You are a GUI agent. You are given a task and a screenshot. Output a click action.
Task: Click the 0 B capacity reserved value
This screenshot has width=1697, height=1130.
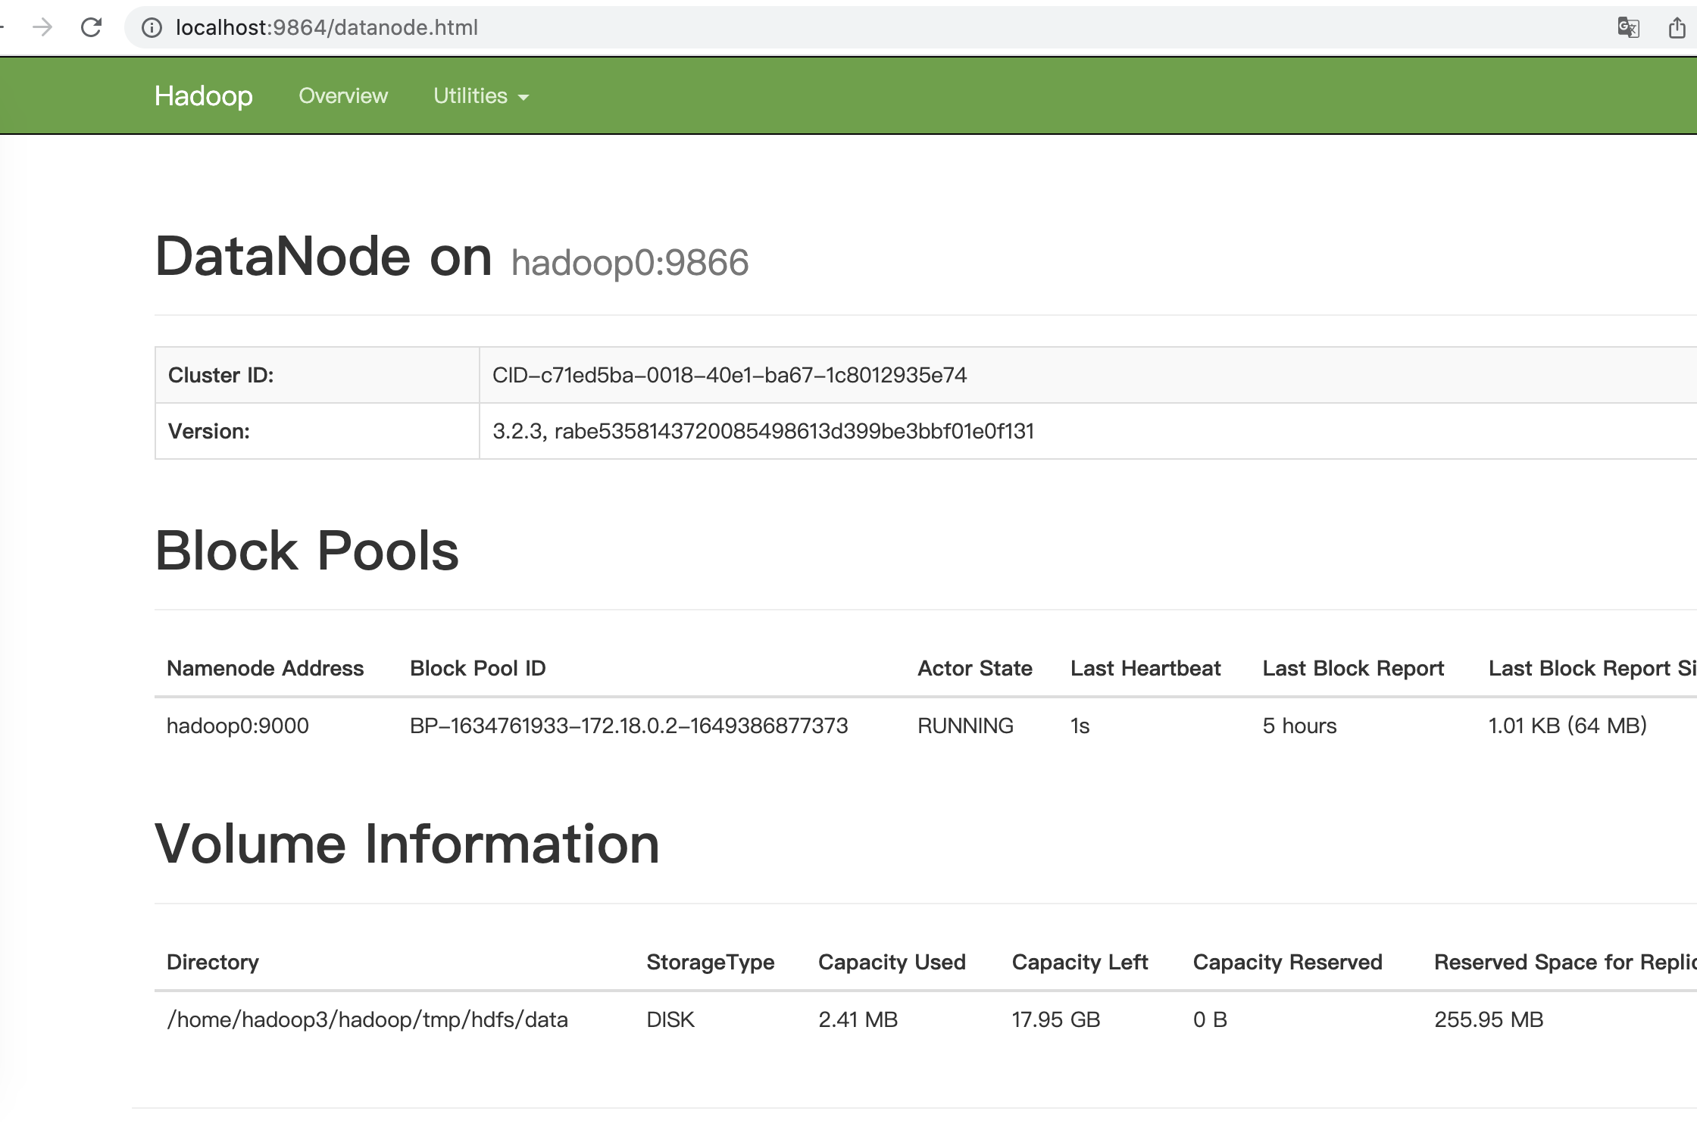(1210, 1019)
